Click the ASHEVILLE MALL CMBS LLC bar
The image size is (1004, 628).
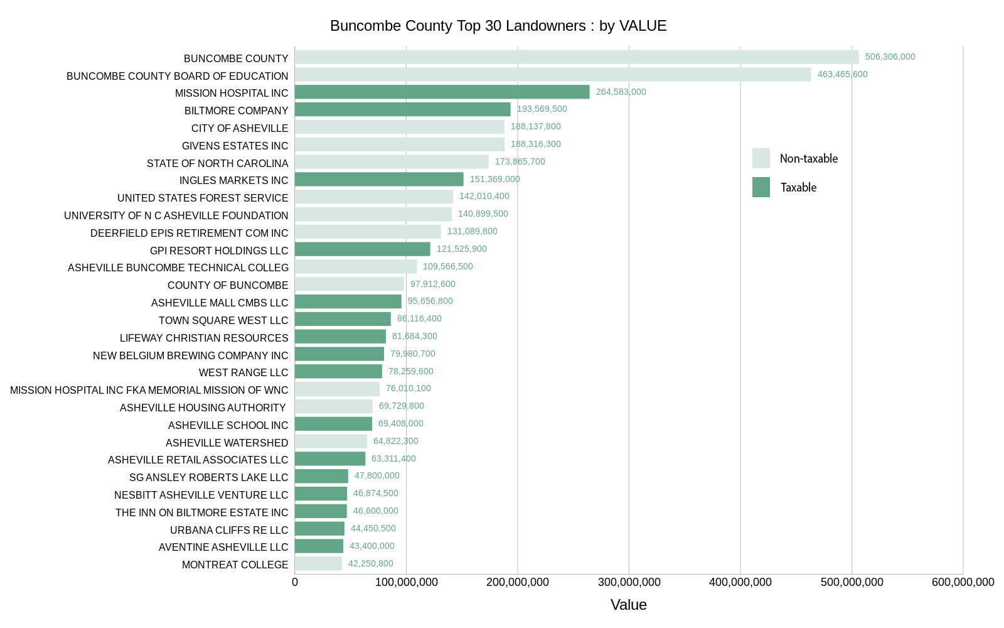(x=348, y=301)
